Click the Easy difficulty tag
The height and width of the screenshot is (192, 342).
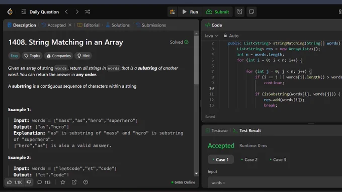click(14, 56)
